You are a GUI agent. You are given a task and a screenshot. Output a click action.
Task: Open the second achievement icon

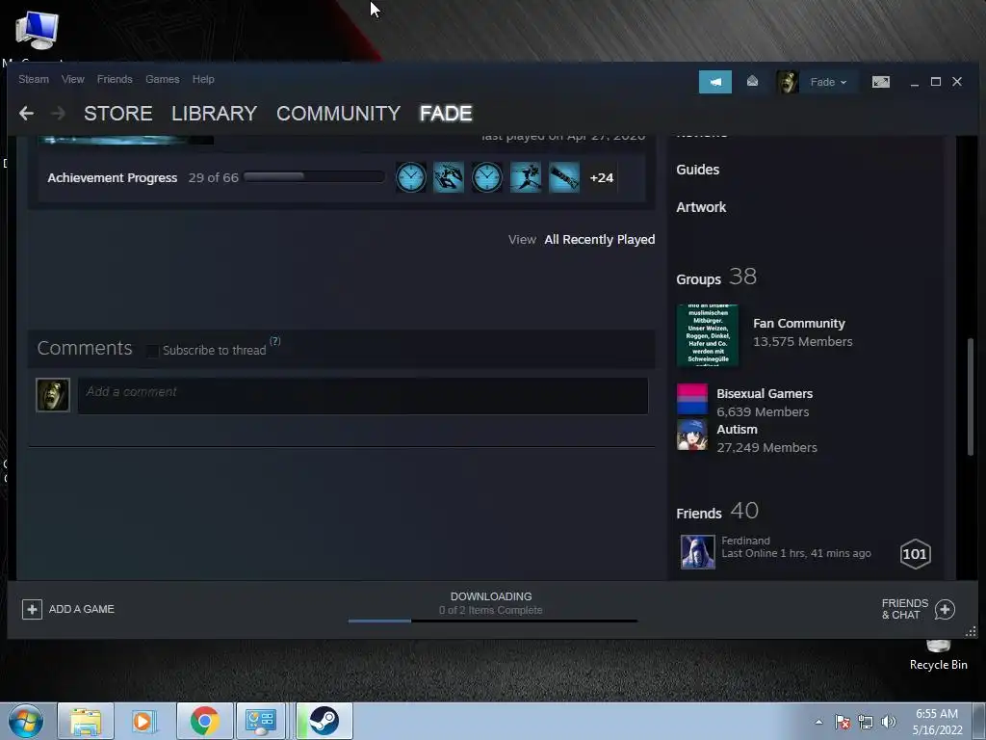coord(449,177)
